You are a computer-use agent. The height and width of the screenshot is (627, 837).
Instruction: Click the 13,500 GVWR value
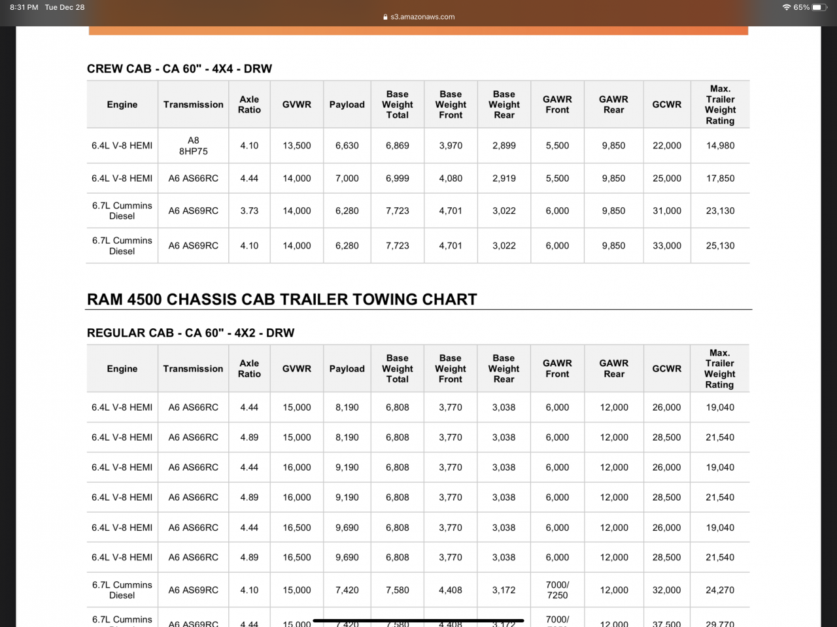coord(297,146)
